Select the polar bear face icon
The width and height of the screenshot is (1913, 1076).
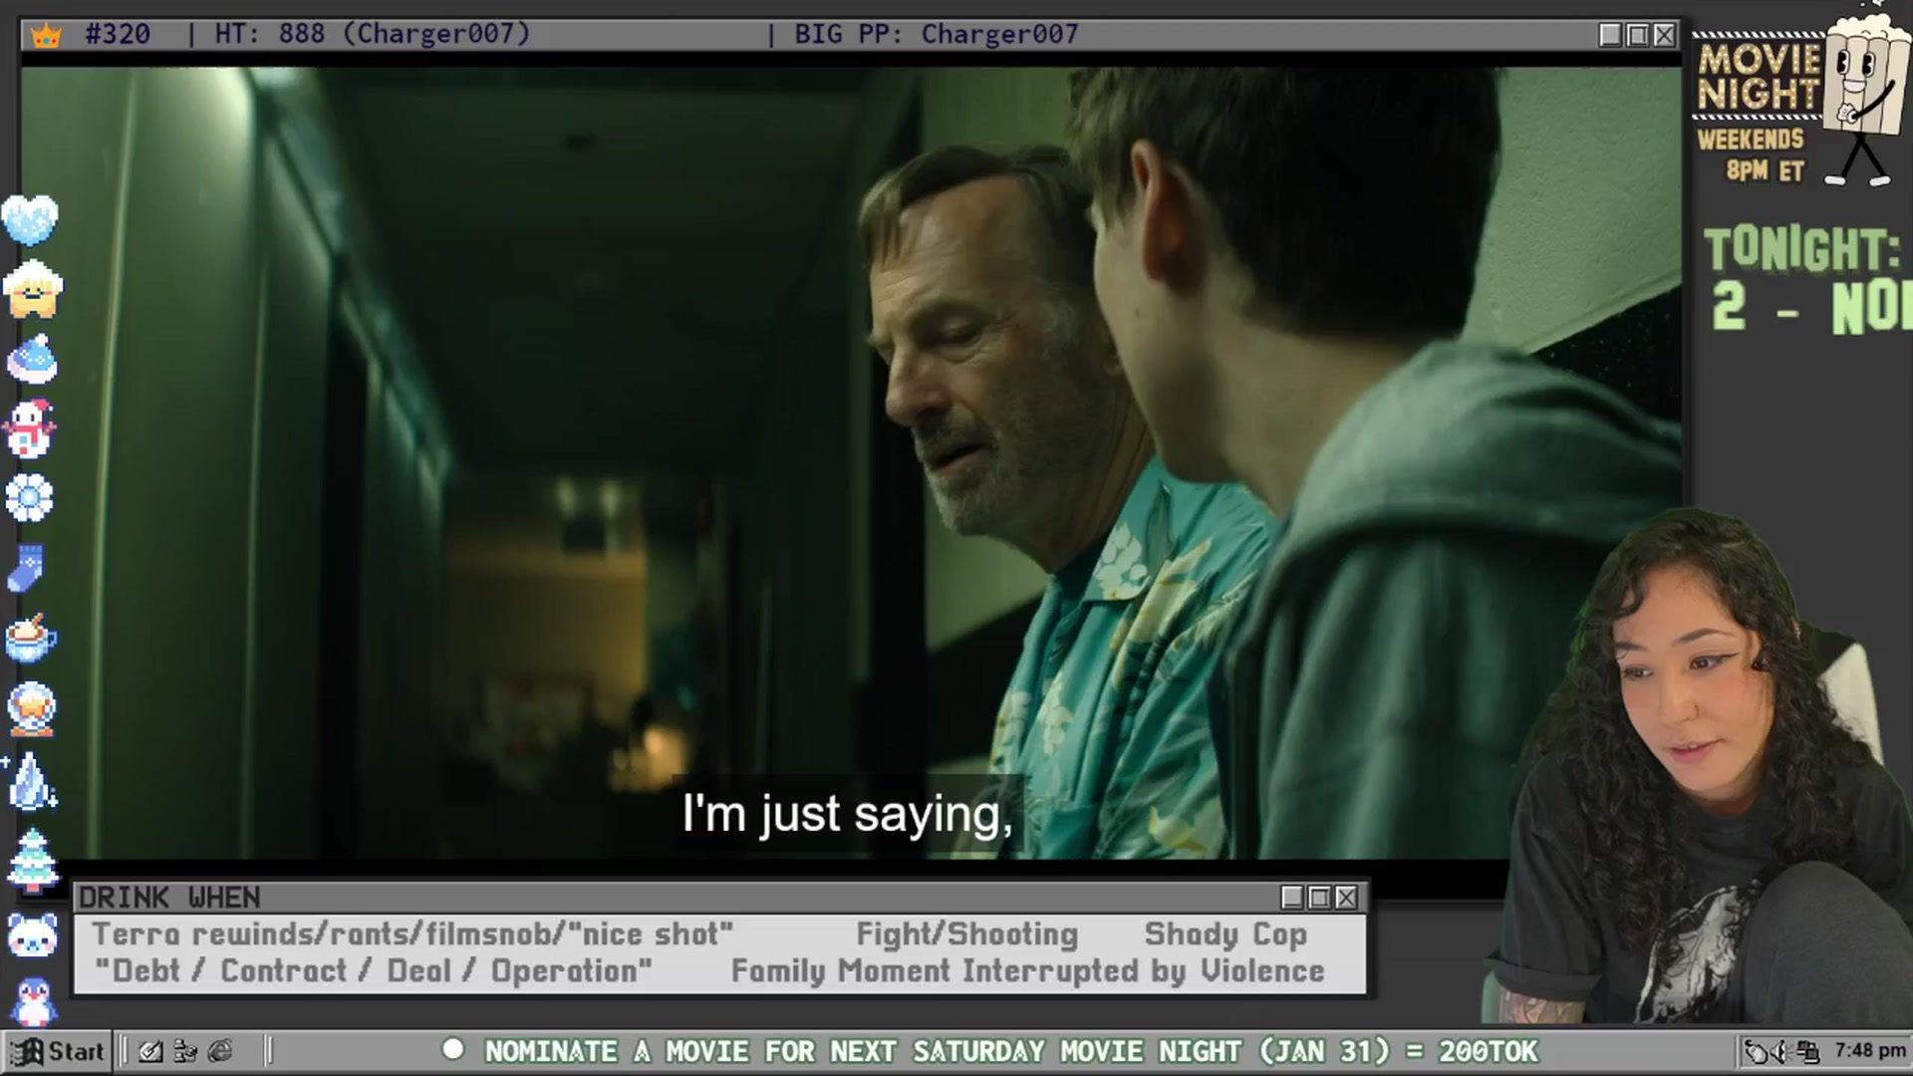(33, 937)
